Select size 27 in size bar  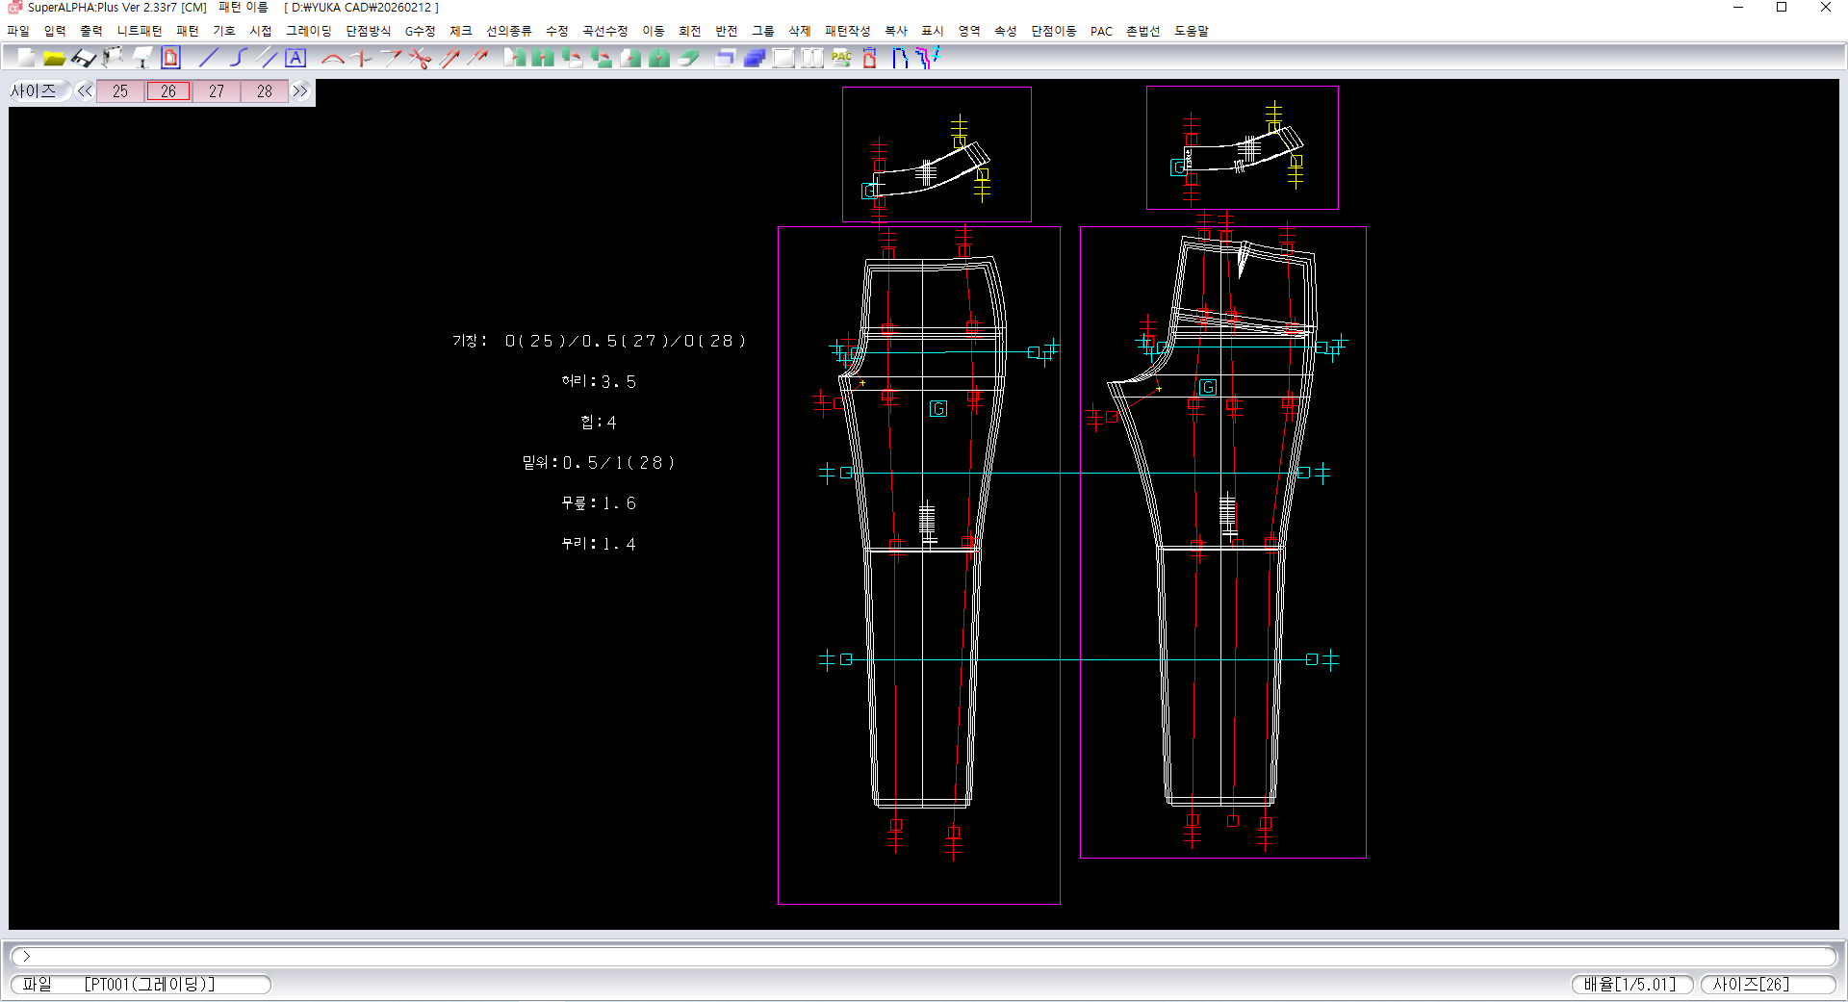pyautogui.click(x=217, y=91)
